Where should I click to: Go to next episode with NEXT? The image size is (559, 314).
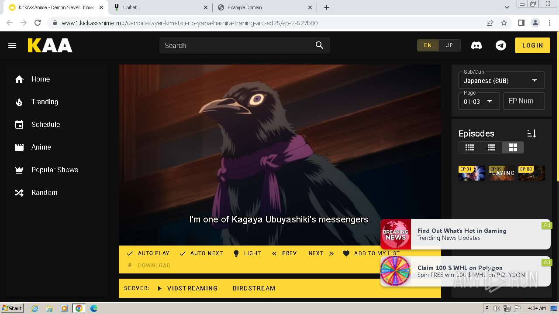(x=321, y=253)
